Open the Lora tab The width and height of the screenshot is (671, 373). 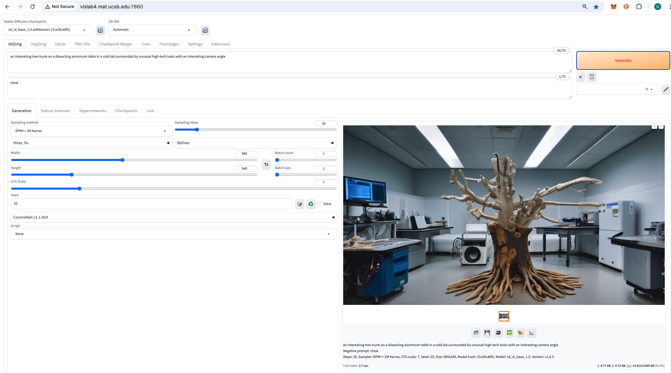click(x=150, y=111)
